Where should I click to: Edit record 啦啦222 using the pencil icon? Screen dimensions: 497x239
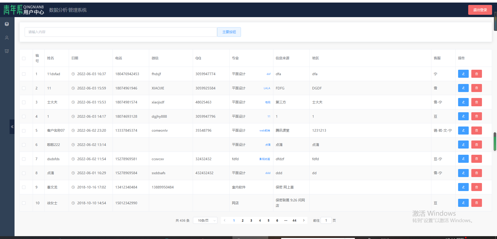[x=463, y=144]
